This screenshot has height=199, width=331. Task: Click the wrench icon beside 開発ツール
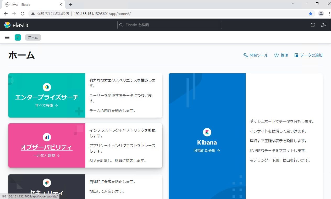[x=245, y=55]
